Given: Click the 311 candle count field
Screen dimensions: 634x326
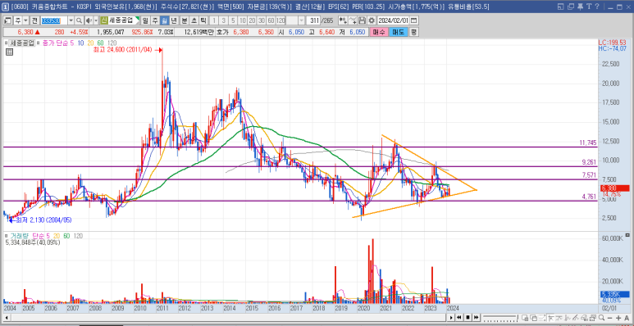Looking at the screenshot, I should tap(313, 20).
